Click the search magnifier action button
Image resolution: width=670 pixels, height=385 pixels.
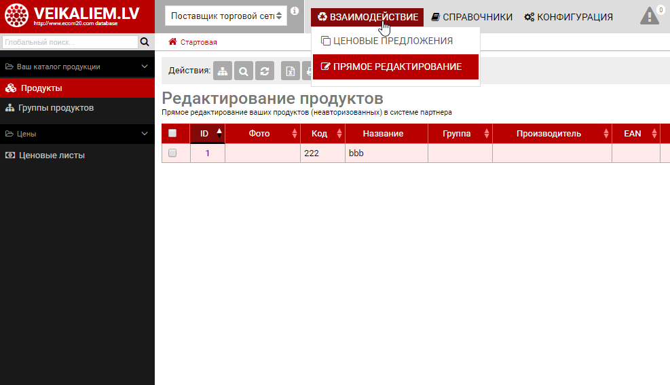coord(244,71)
